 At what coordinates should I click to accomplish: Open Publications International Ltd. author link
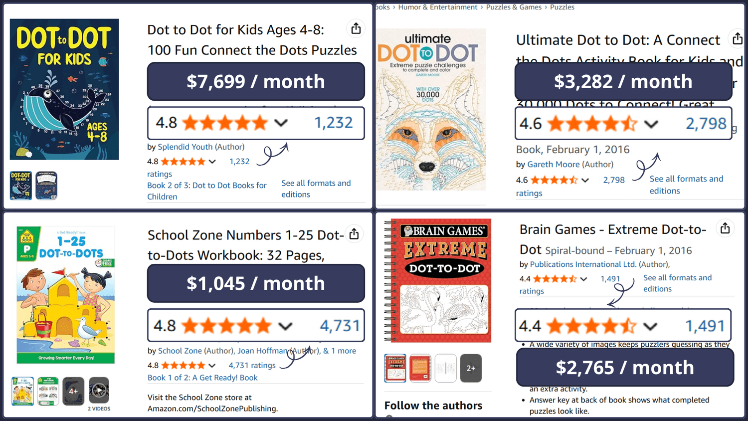coord(583,264)
